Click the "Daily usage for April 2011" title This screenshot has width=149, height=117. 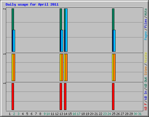pyautogui.click(x=32, y=4)
